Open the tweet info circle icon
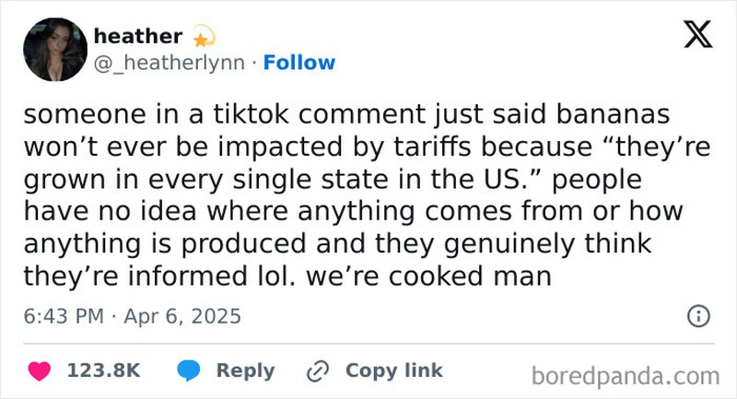 point(699,317)
